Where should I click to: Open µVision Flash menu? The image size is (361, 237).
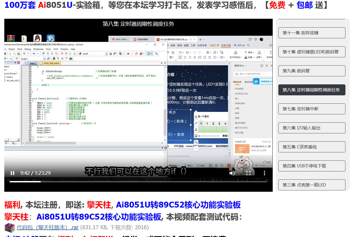(20, 49)
